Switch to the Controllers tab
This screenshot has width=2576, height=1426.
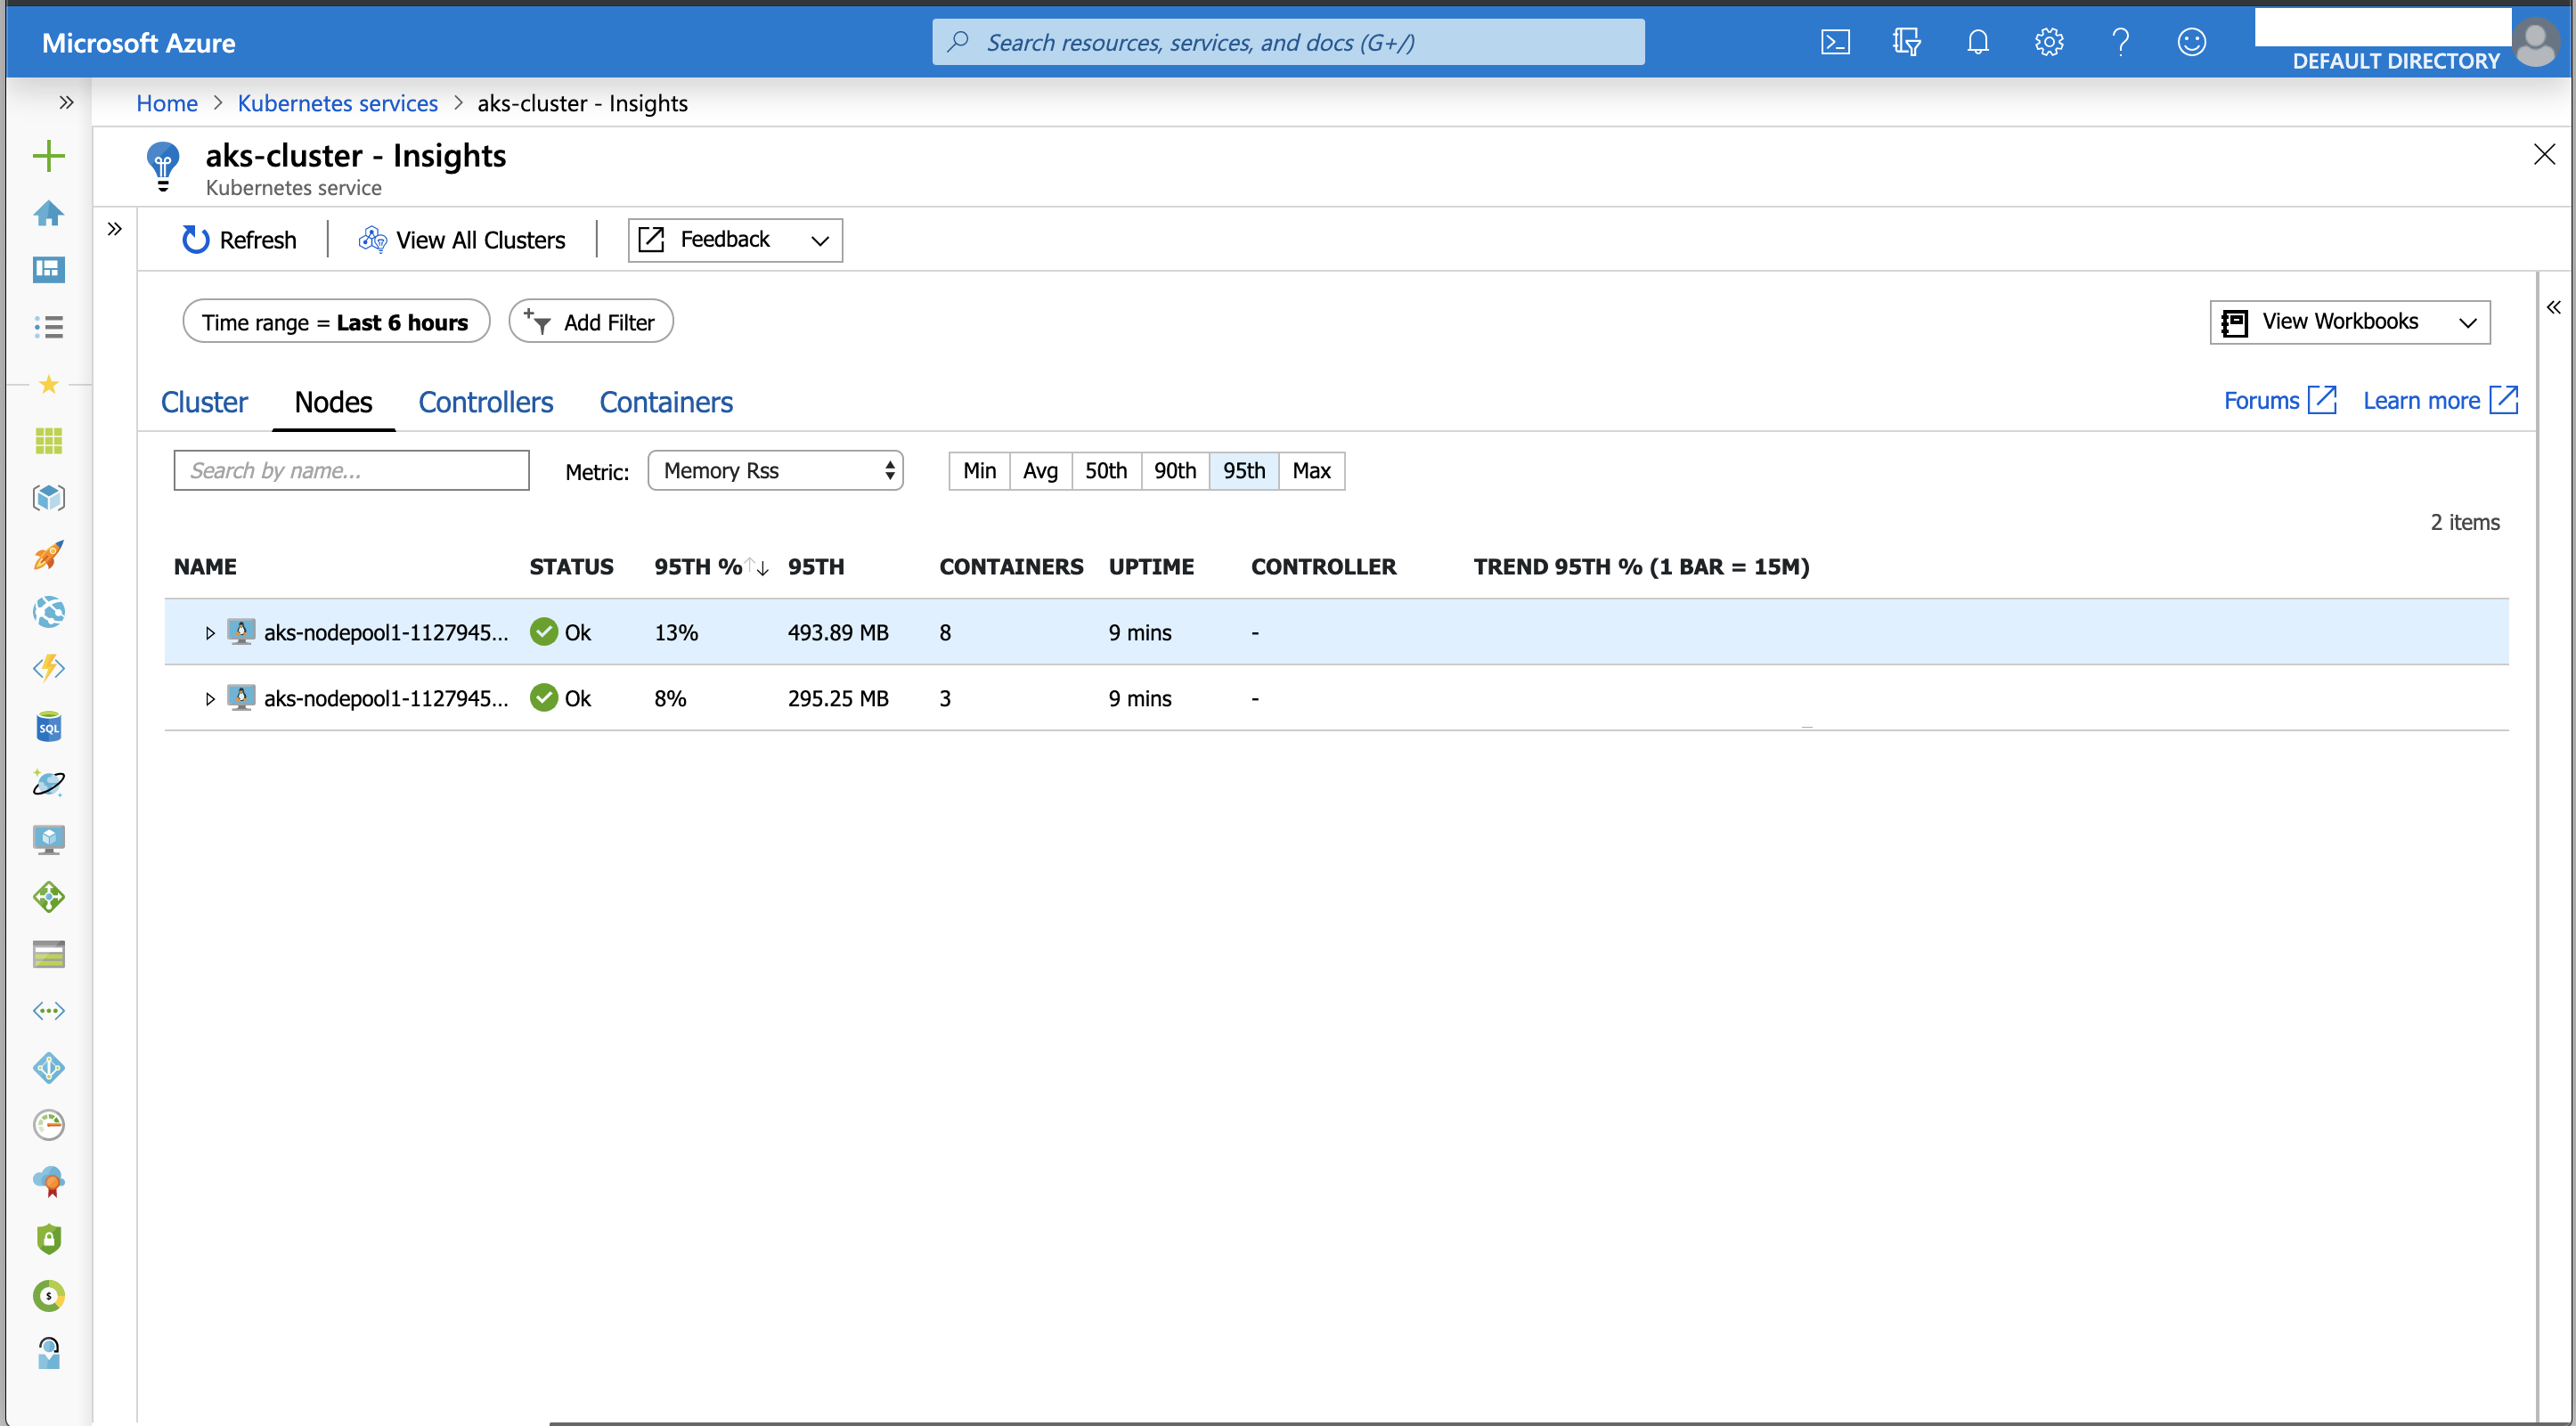click(485, 402)
